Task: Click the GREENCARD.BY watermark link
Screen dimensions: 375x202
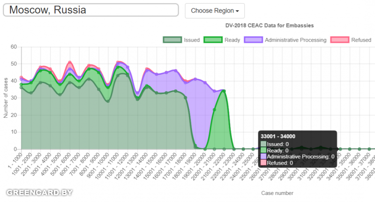Action: tap(39, 192)
